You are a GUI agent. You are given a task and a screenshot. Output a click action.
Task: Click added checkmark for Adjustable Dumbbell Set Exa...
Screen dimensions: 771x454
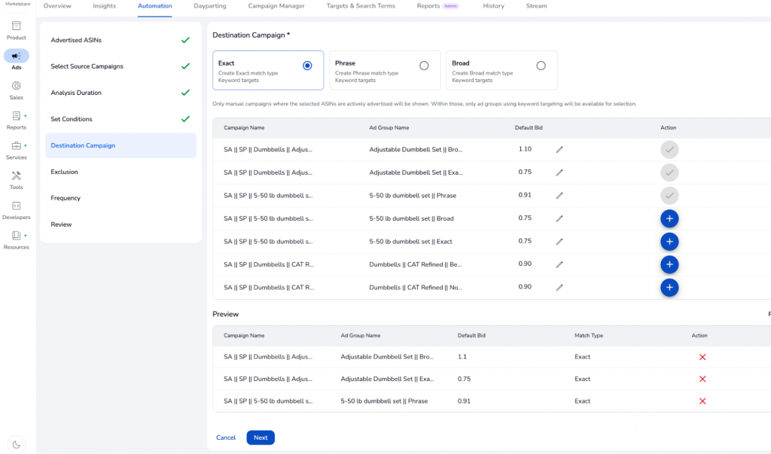click(x=669, y=172)
